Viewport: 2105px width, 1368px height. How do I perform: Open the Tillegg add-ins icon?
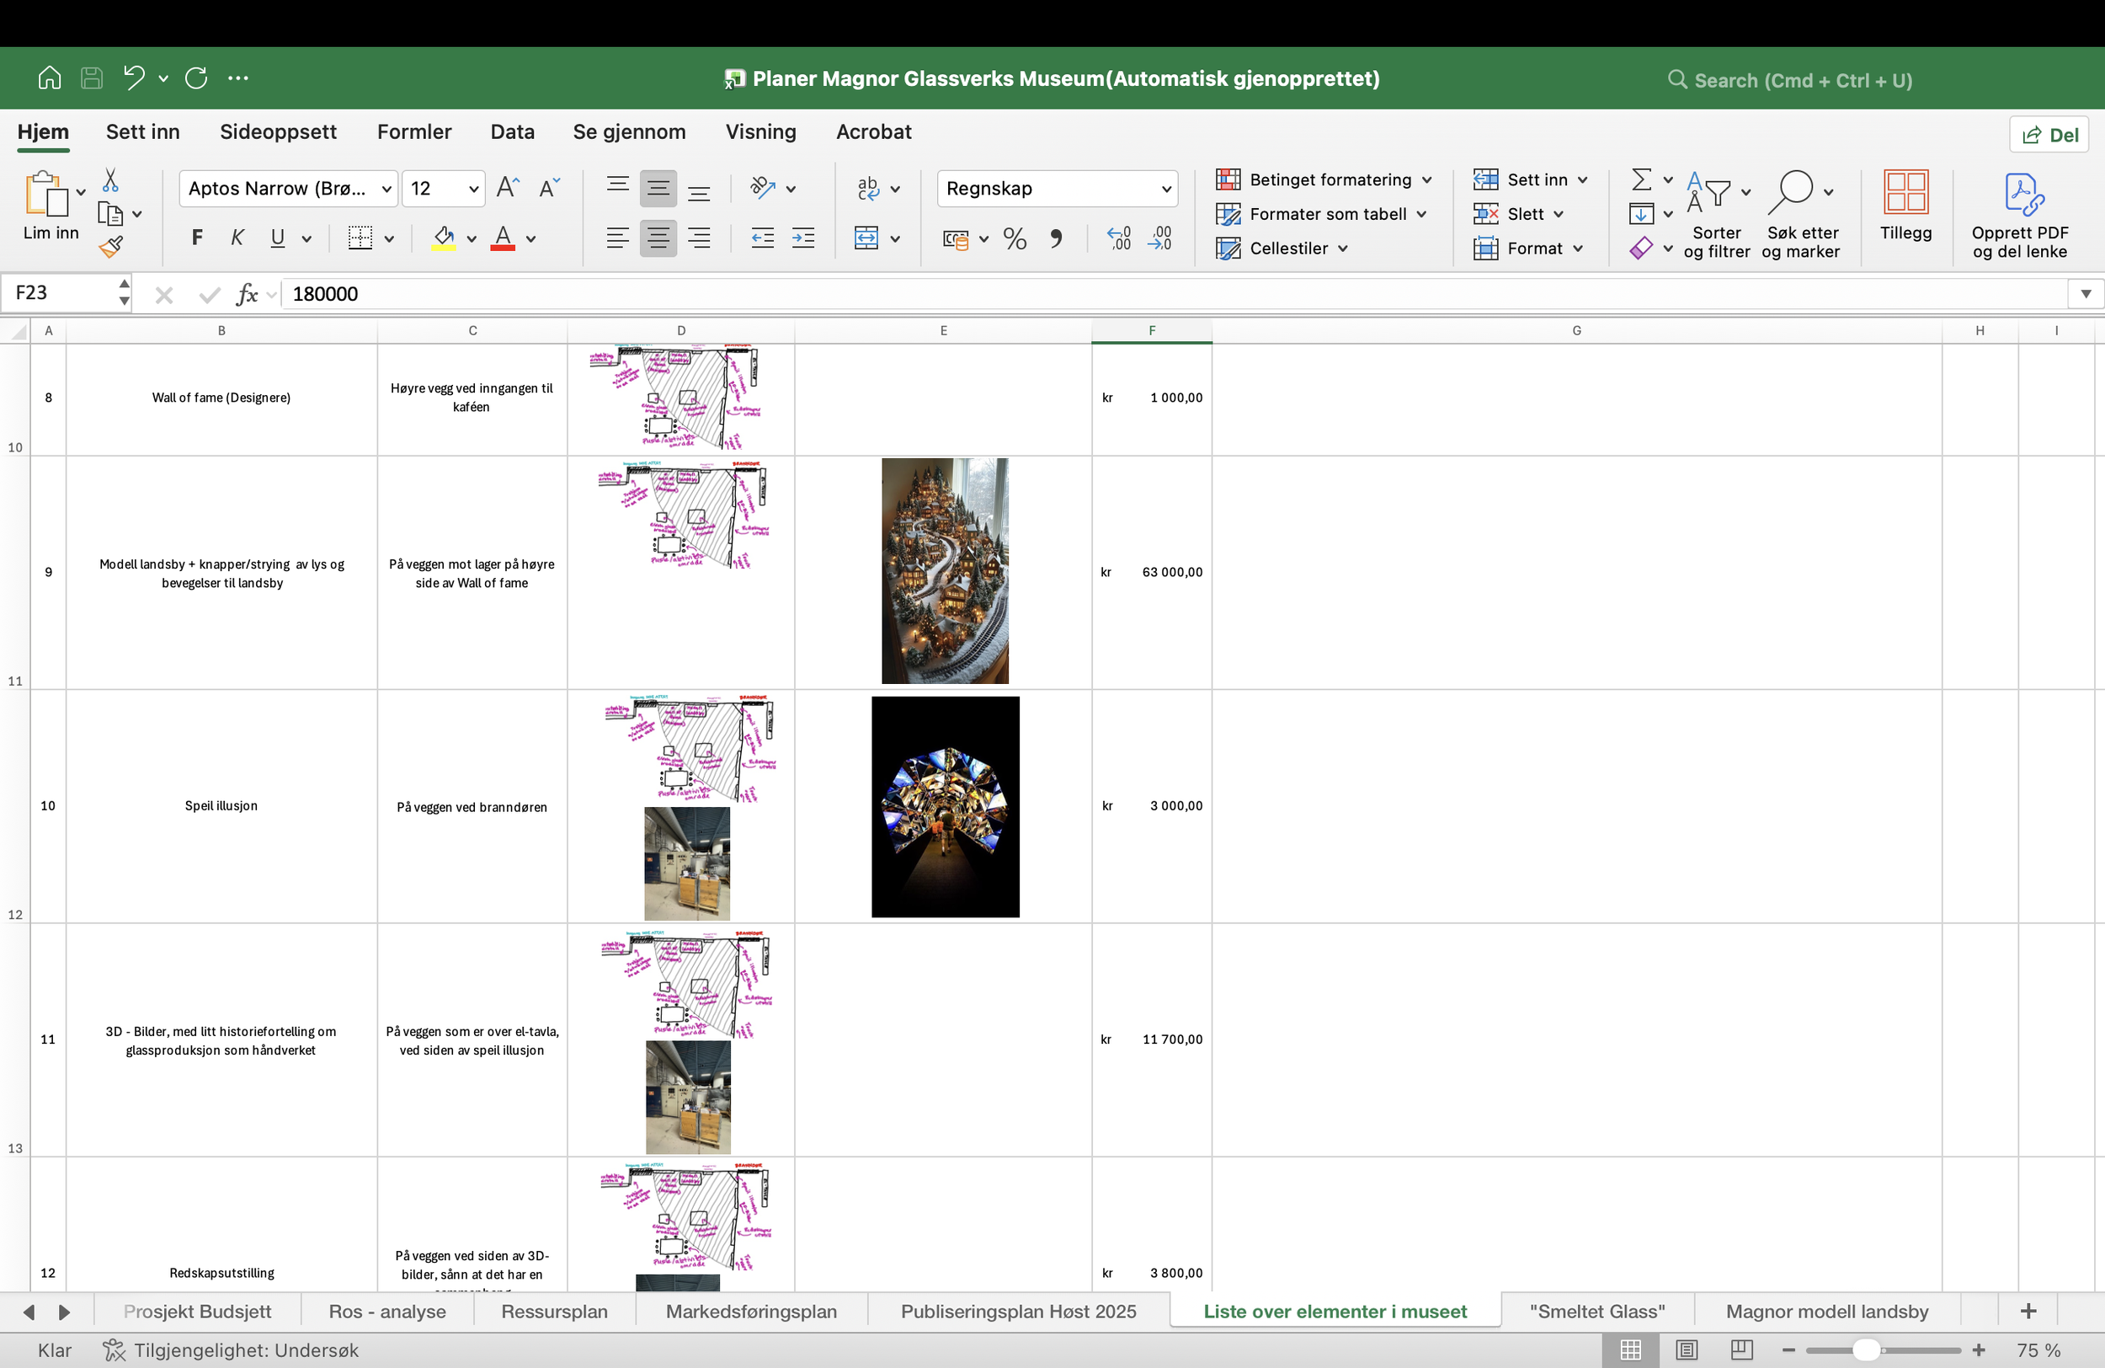(1905, 206)
